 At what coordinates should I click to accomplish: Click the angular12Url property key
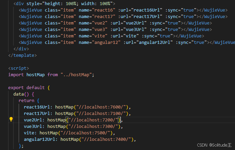[x=40, y=139]
